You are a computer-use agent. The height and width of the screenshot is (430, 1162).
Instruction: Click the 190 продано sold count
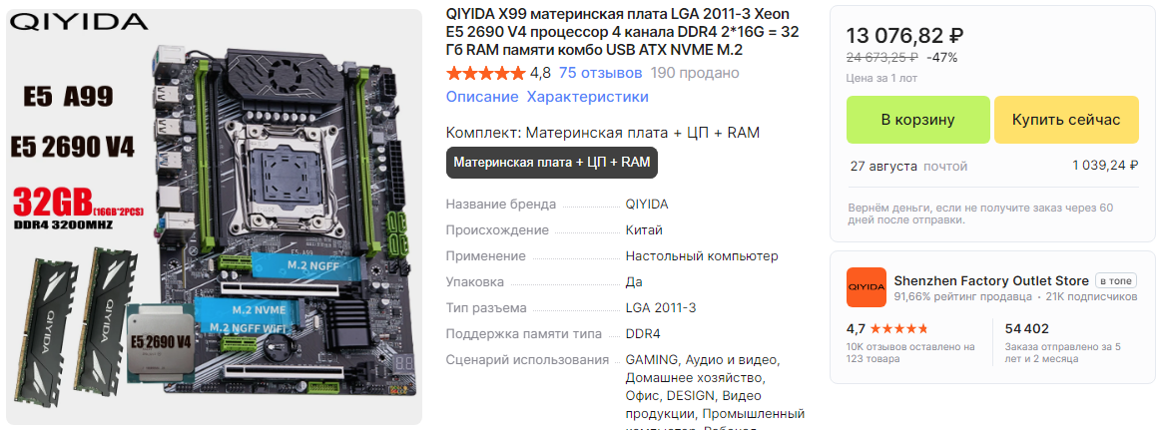(695, 73)
